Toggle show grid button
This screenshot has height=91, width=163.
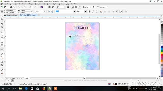pos(76,7)
